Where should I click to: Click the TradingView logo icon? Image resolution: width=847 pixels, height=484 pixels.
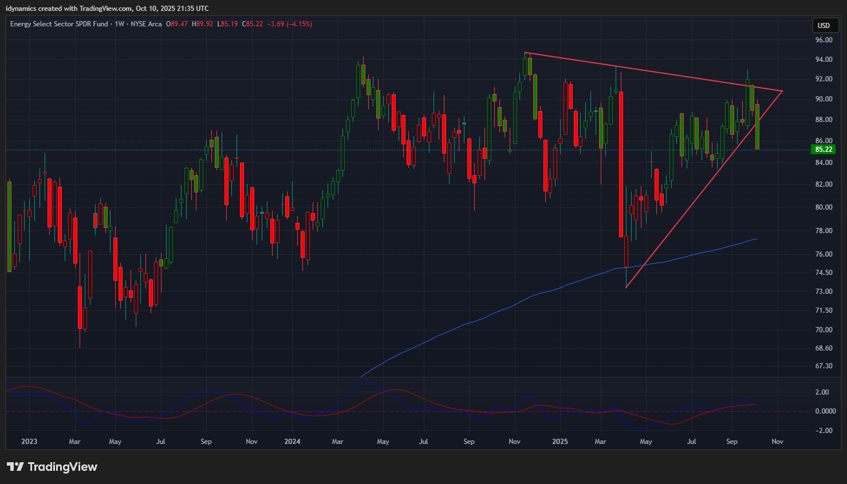15,467
